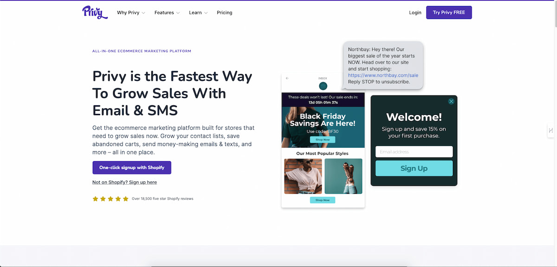The width and height of the screenshot is (557, 267).
Task: Click the third gold review star
Action: point(110,199)
